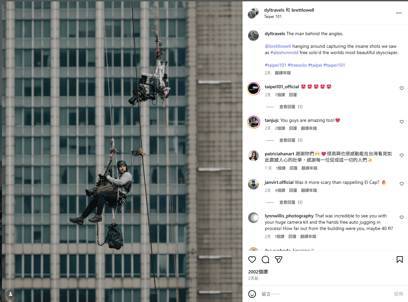This screenshot has width=408, height=302.
Task: Reply to lynnwillis_photography's comment
Action: pyautogui.click(x=292, y=237)
